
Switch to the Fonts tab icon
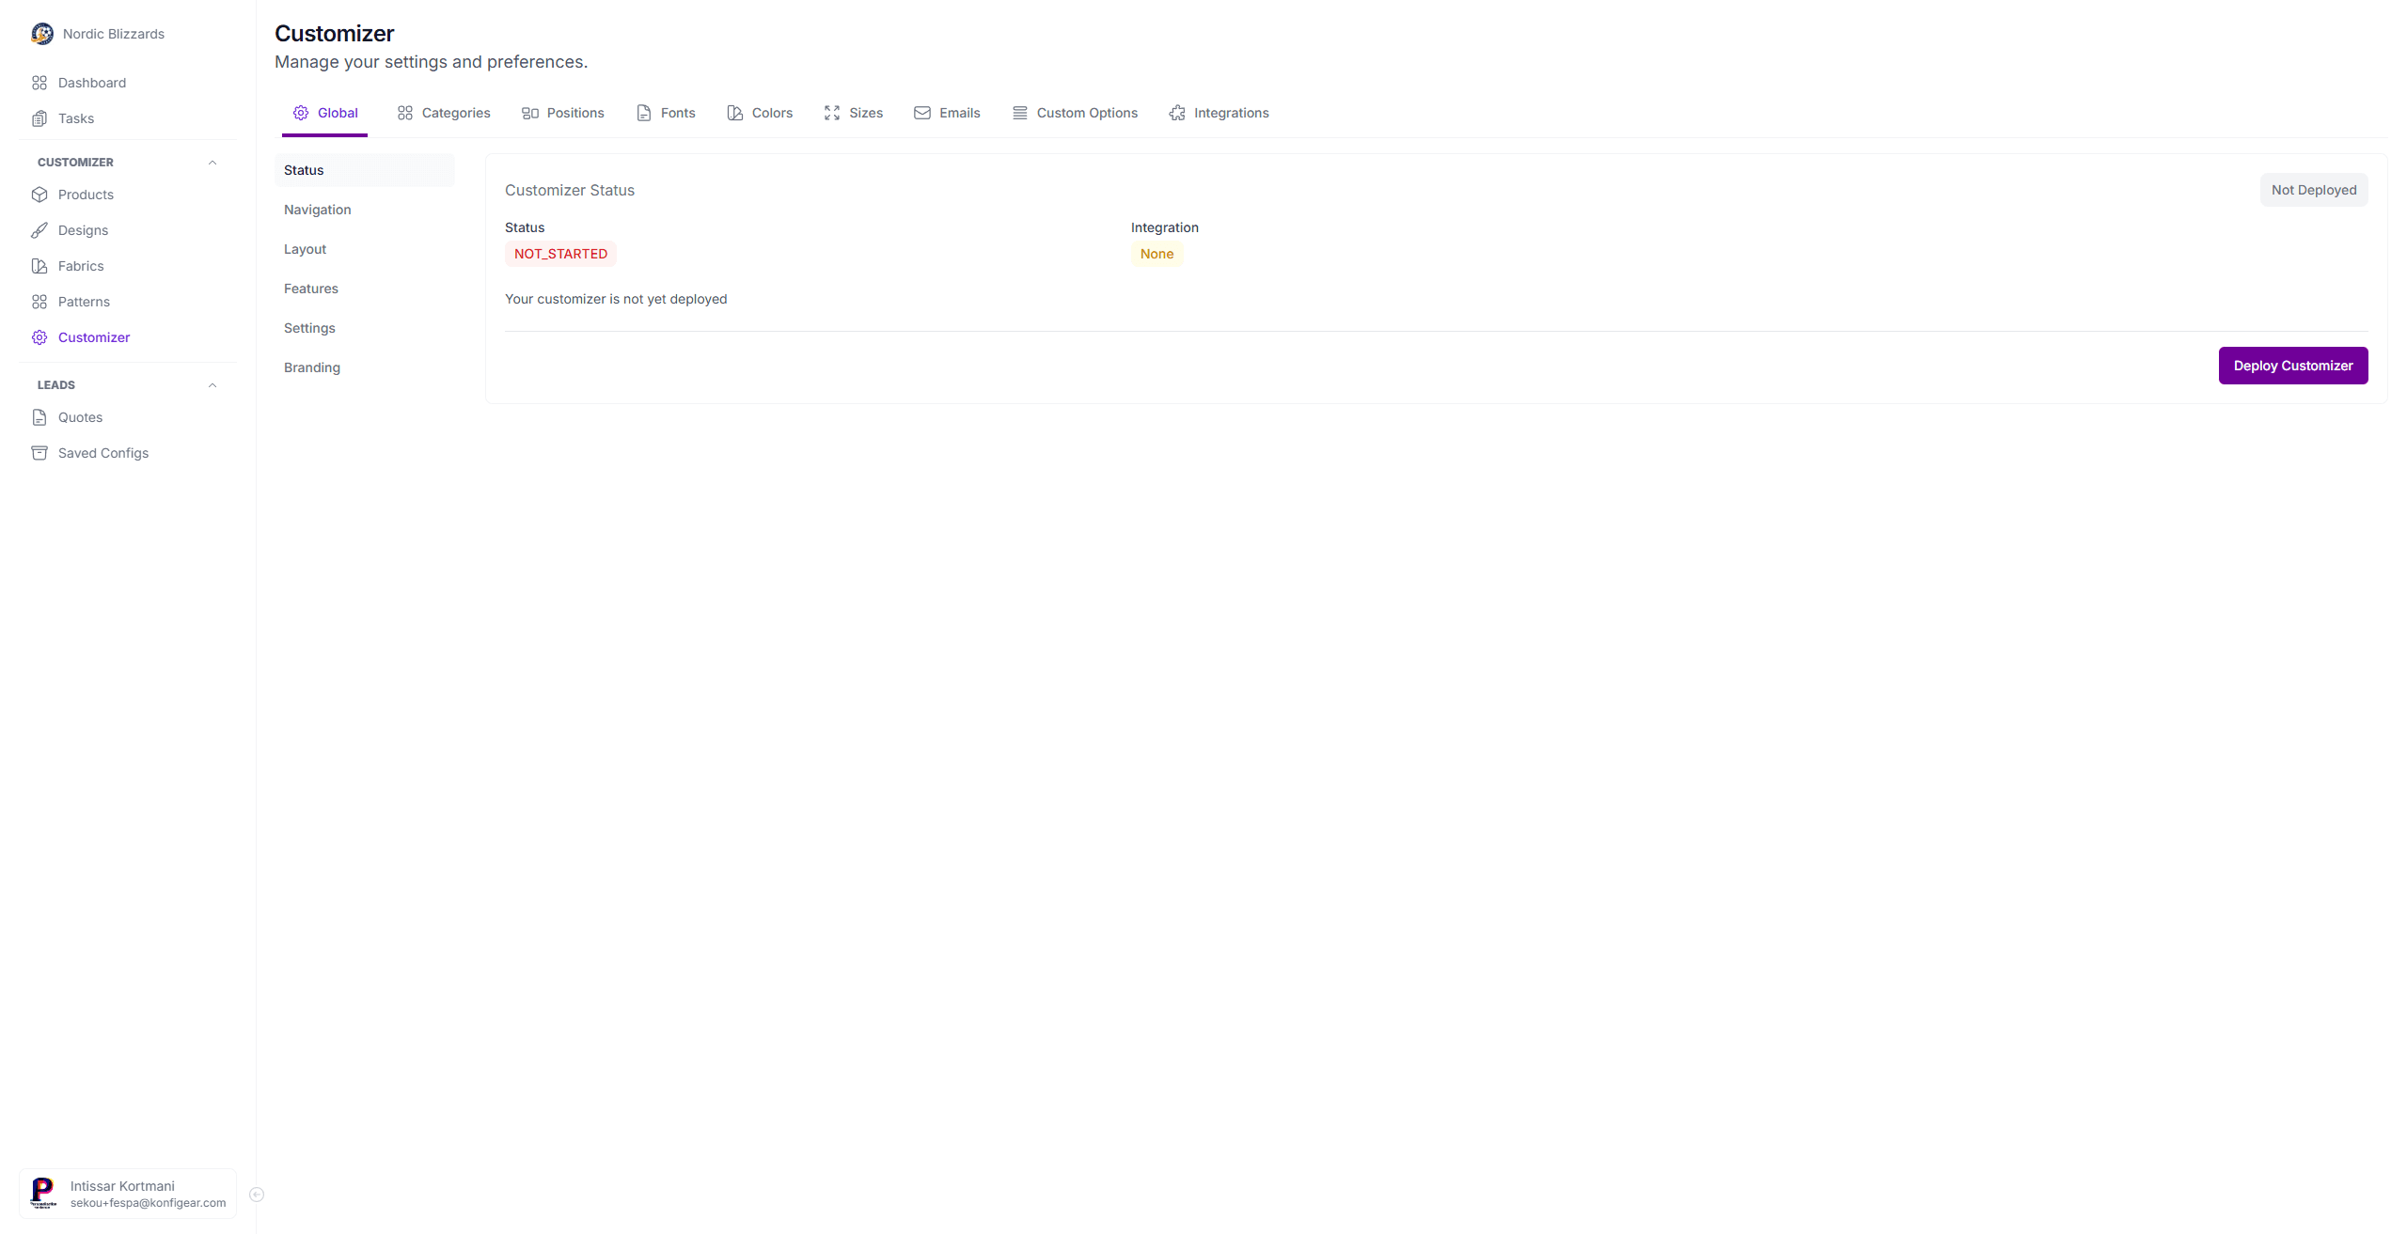tap(643, 113)
